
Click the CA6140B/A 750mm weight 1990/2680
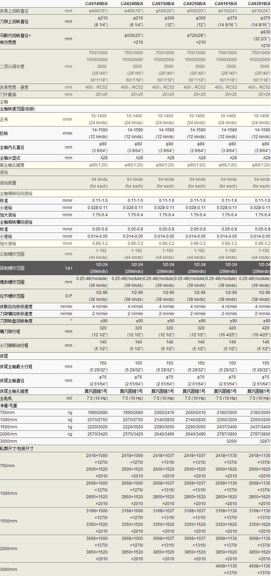[x=97, y=413]
